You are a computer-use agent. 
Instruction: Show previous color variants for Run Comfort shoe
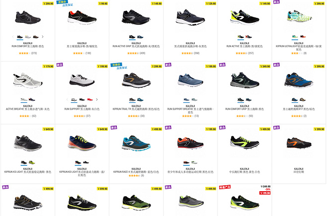[x=13, y=37]
